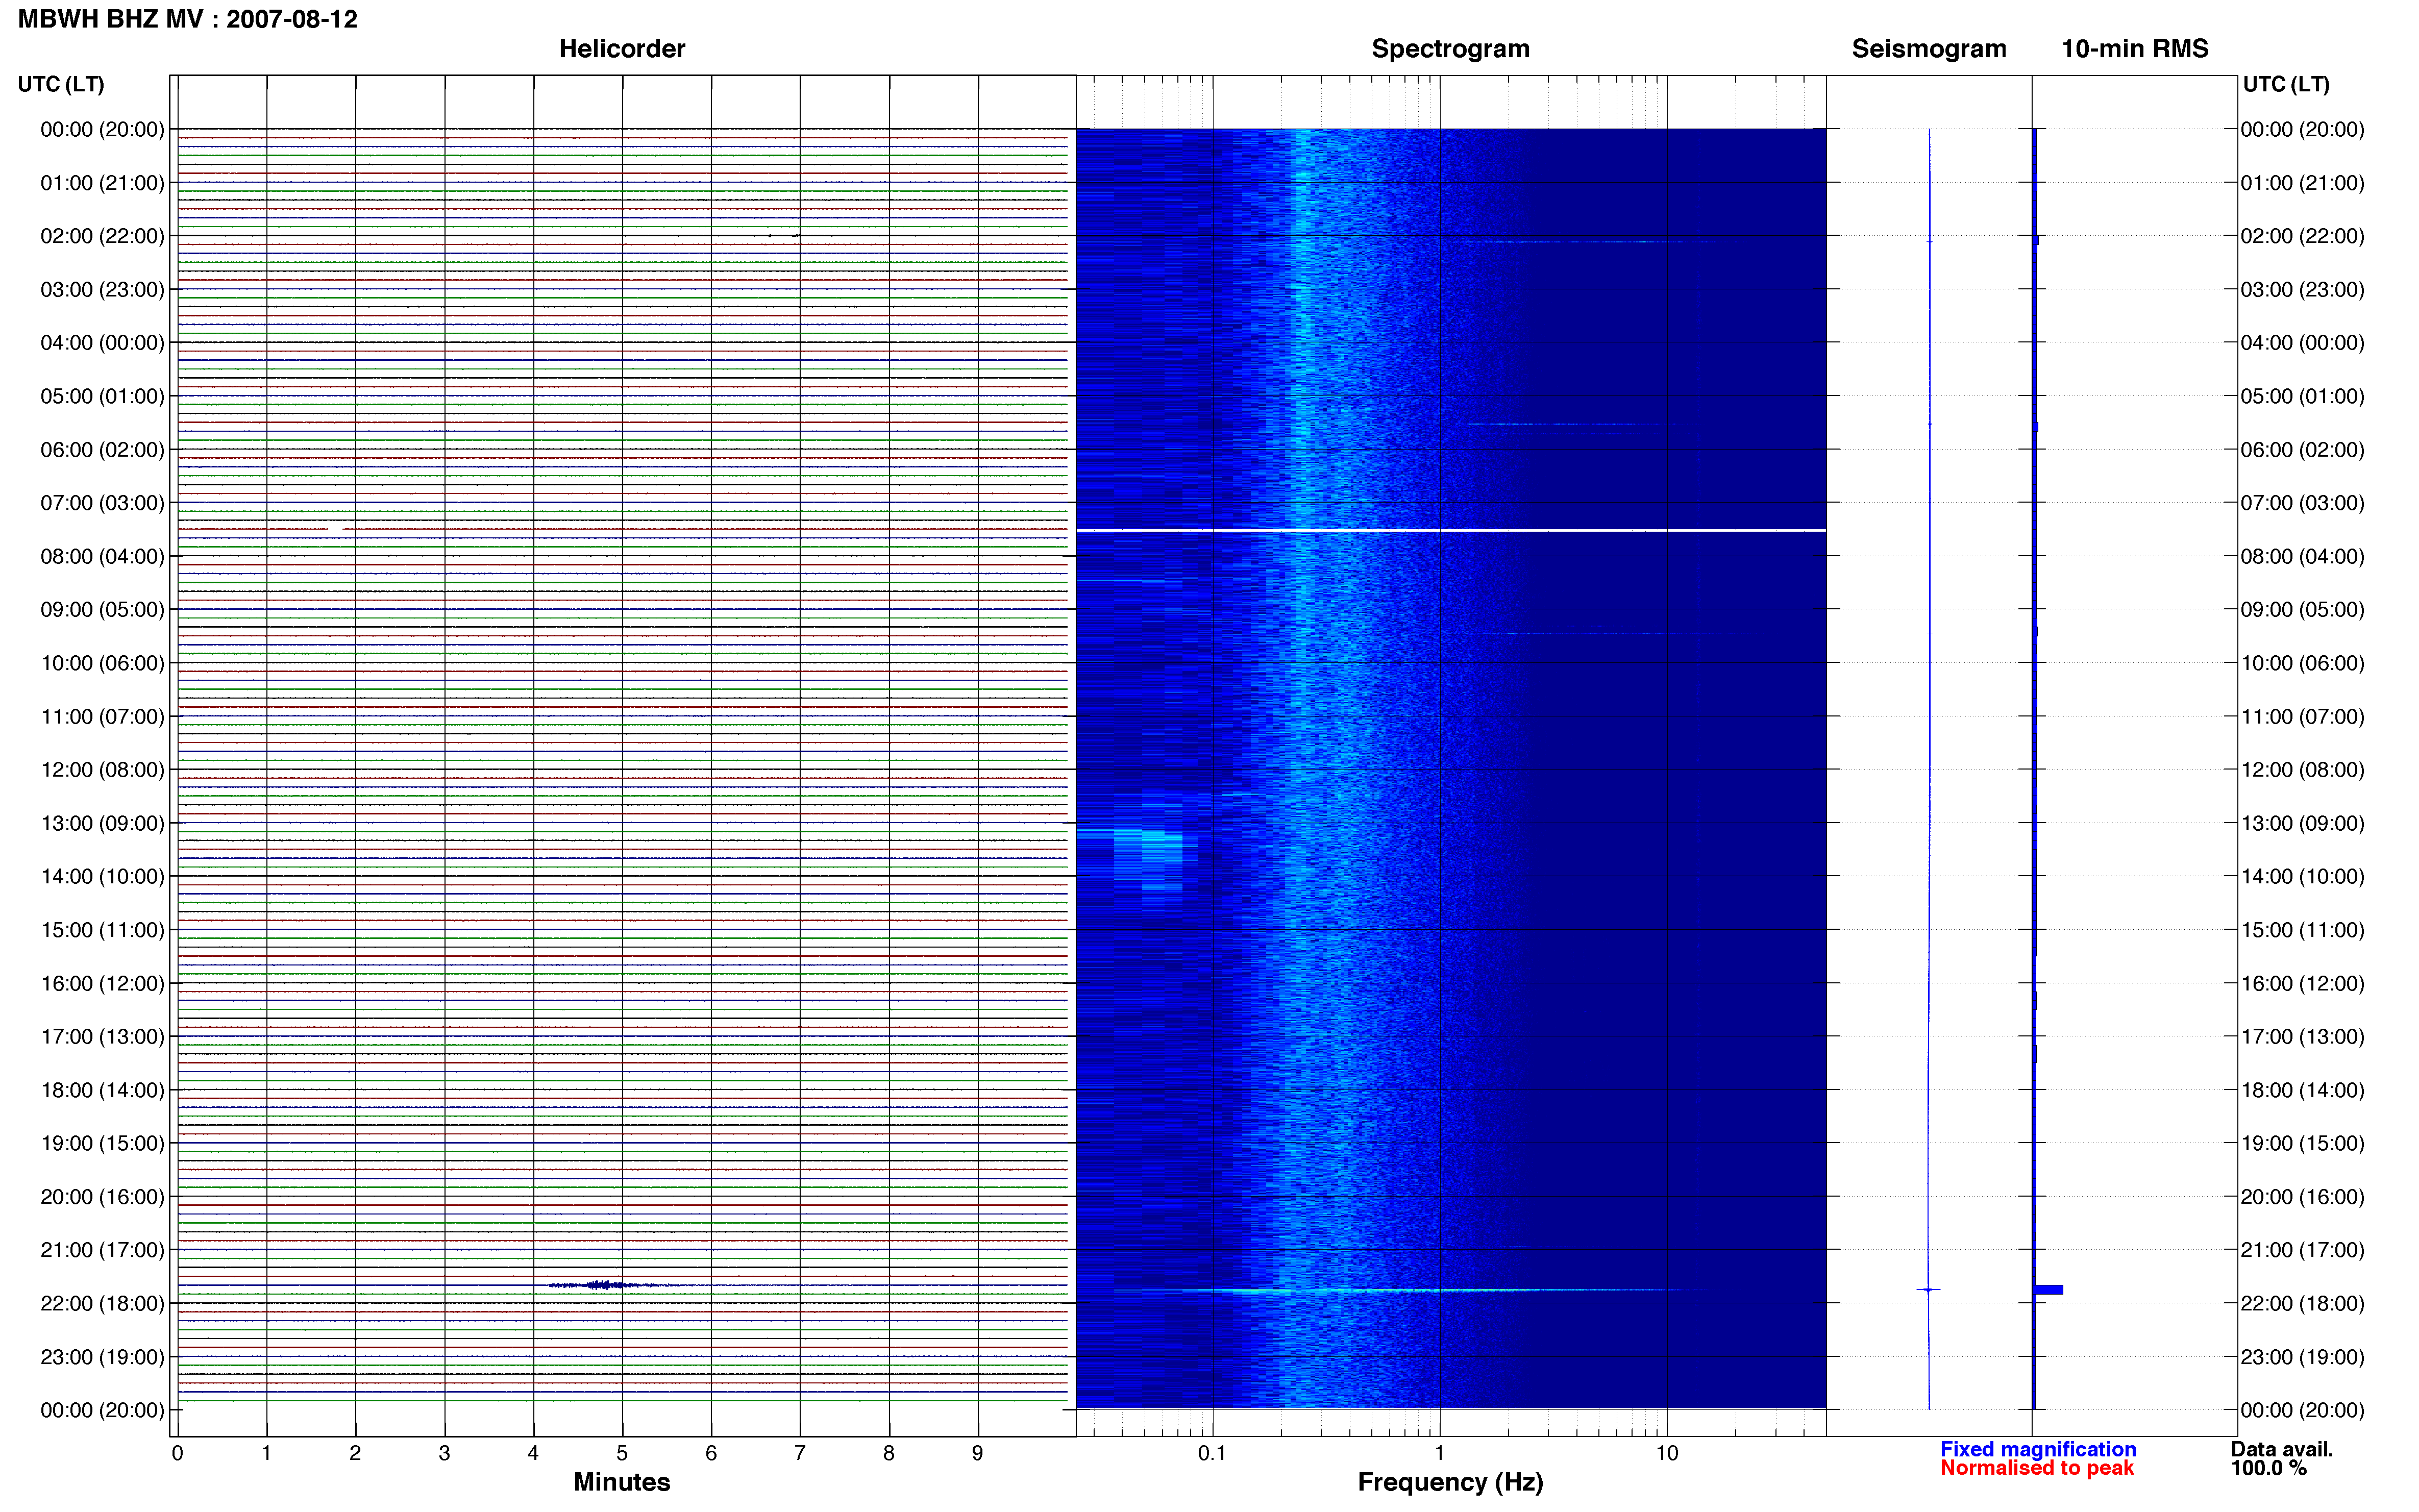
Task: Click the right-axis time label '02:00 (22:00)'
Action: pos(2302,236)
